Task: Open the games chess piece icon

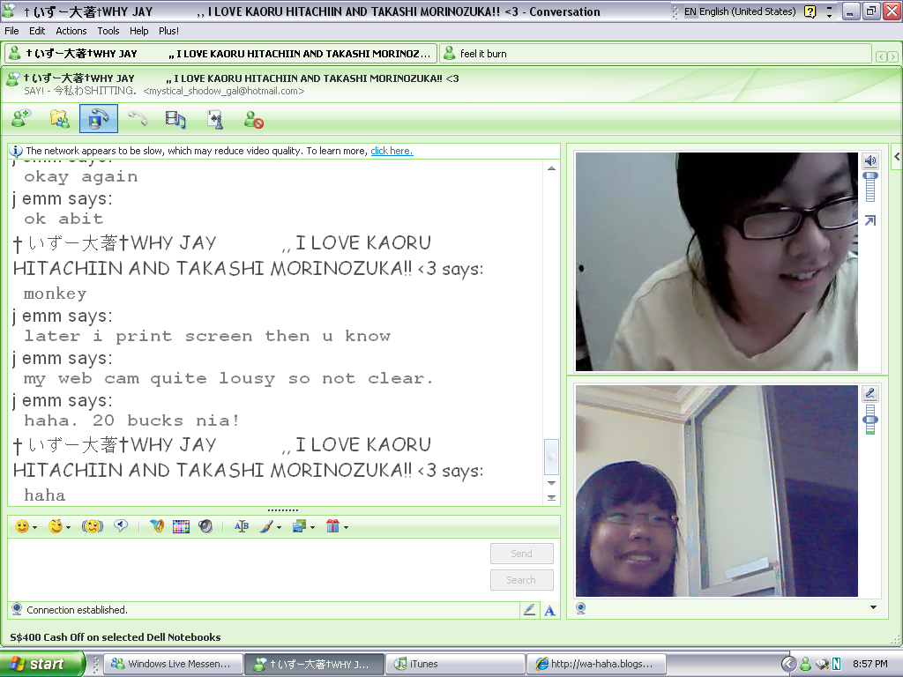Action: click(x=215, y=119)
